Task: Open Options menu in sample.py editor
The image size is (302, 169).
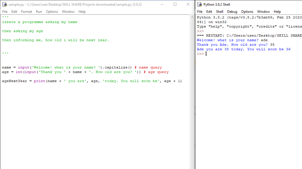Action: [x=52, y=12]
